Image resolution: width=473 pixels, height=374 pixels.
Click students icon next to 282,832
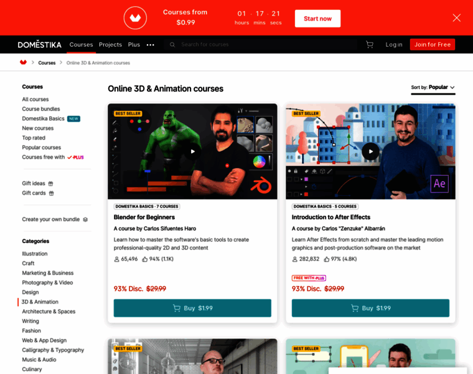[x=295, y=259]
